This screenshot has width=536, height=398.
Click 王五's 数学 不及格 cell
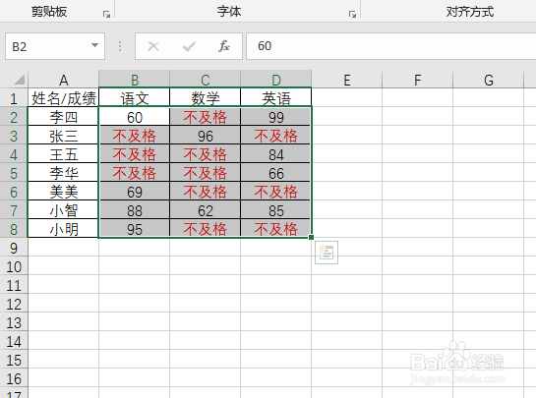tap(206, 154)
